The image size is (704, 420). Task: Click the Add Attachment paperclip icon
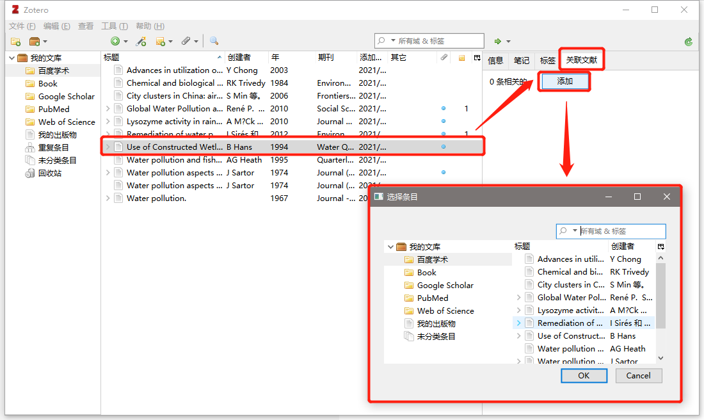[186, 41]
